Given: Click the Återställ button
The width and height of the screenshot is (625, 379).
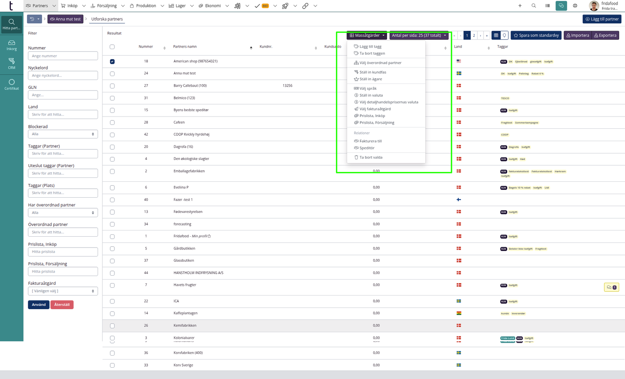Looking at the screenshot, I should pyautogui.click(x=62, y=305).
